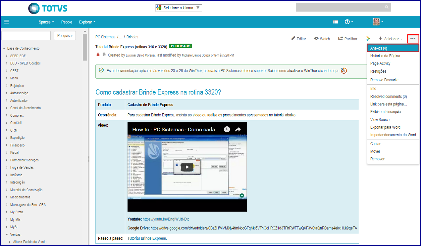Open Força de Vendas in the tree
Viewport: 421px width, 246px height.
pos(22,167)
